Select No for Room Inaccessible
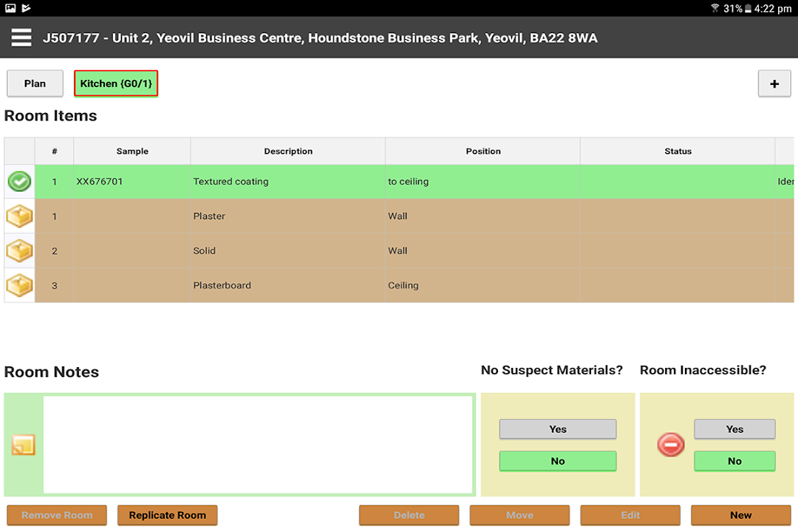 (734, 461)
